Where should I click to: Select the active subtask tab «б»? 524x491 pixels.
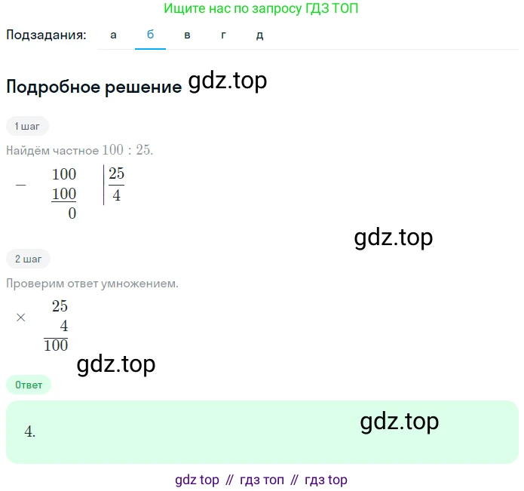click(150, 35)
